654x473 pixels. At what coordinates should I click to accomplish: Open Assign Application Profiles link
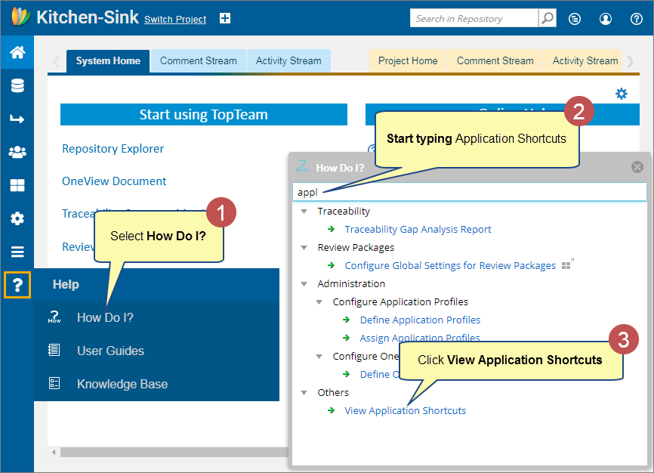(420, 338)
